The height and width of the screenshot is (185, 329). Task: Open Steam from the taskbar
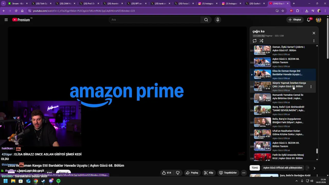43,181
